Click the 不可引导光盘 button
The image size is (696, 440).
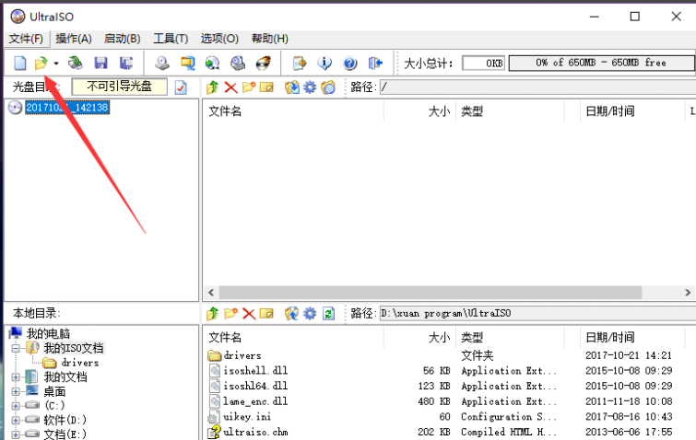tap(119, 87)
